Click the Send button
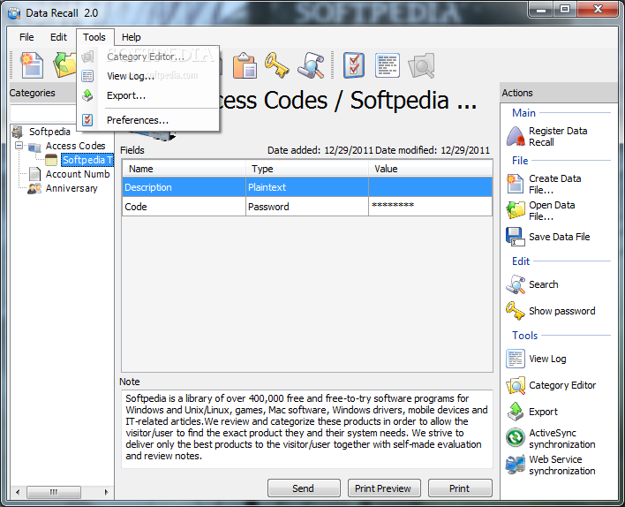 pos(304,488)
